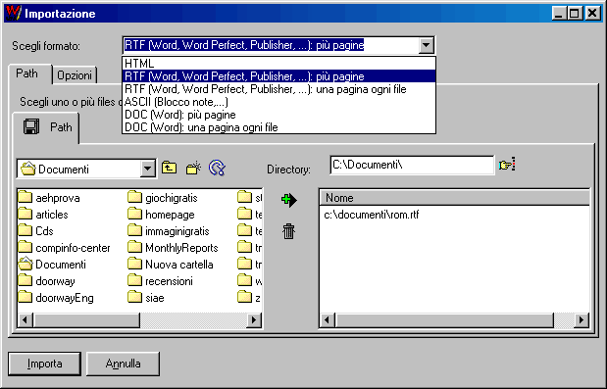Select the Nuova cartella folder

click(171, 265)
